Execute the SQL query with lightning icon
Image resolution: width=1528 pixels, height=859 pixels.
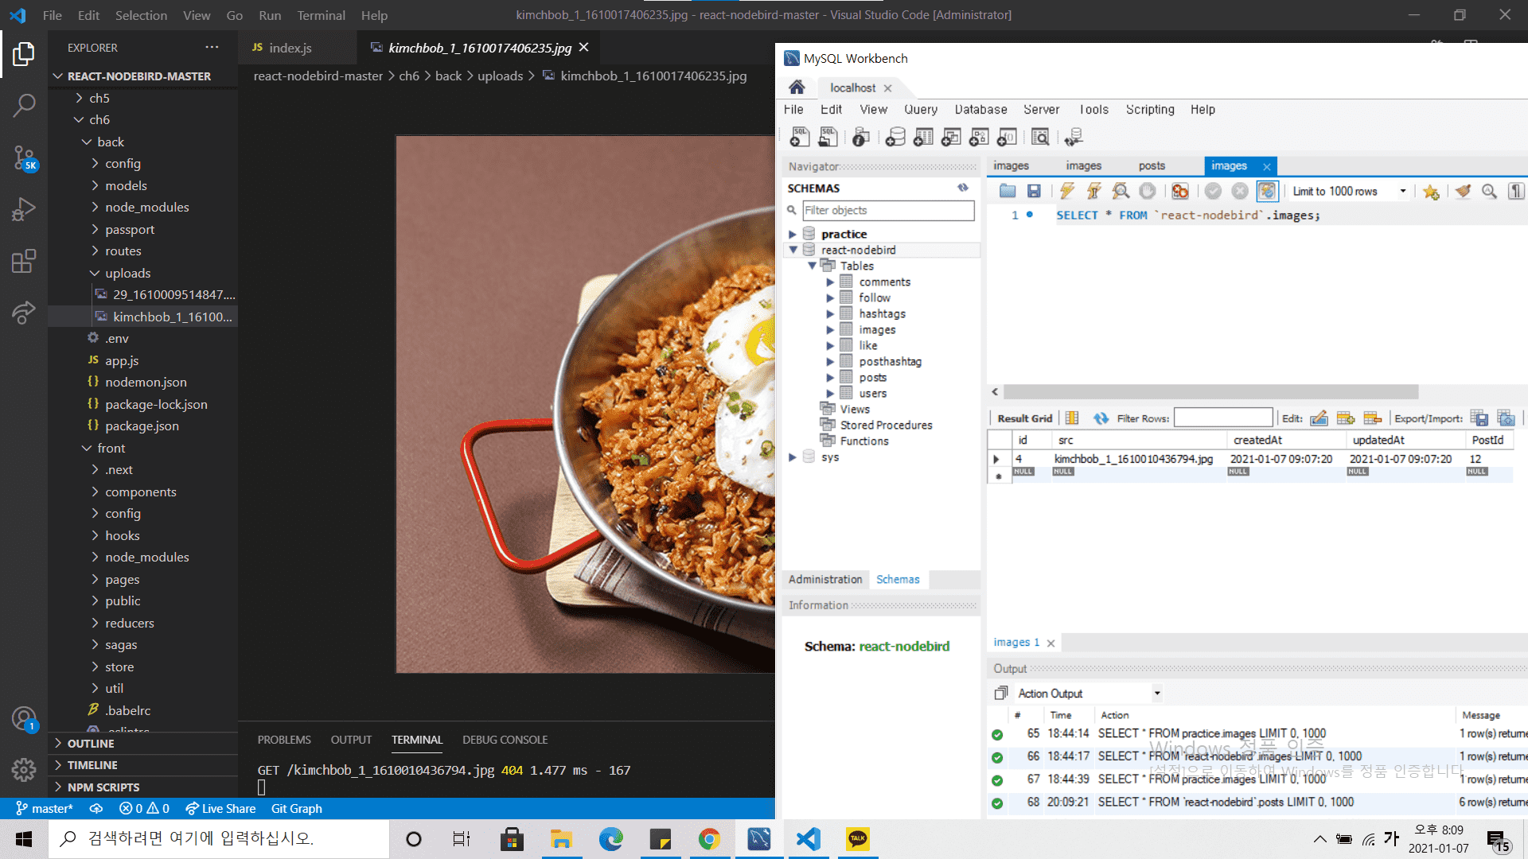click(1067, 191)
